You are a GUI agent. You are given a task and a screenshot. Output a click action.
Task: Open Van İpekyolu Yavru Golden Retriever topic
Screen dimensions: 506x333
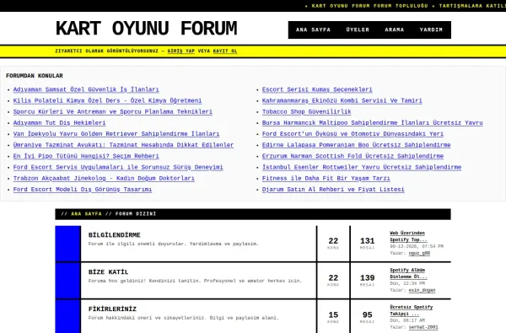click(116, 133)
